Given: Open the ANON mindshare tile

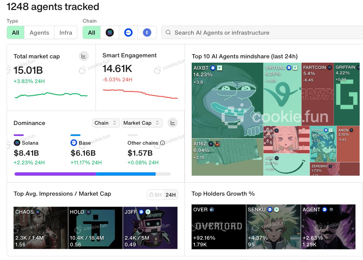Looking at the screenshot, I should tap(348, 144).
